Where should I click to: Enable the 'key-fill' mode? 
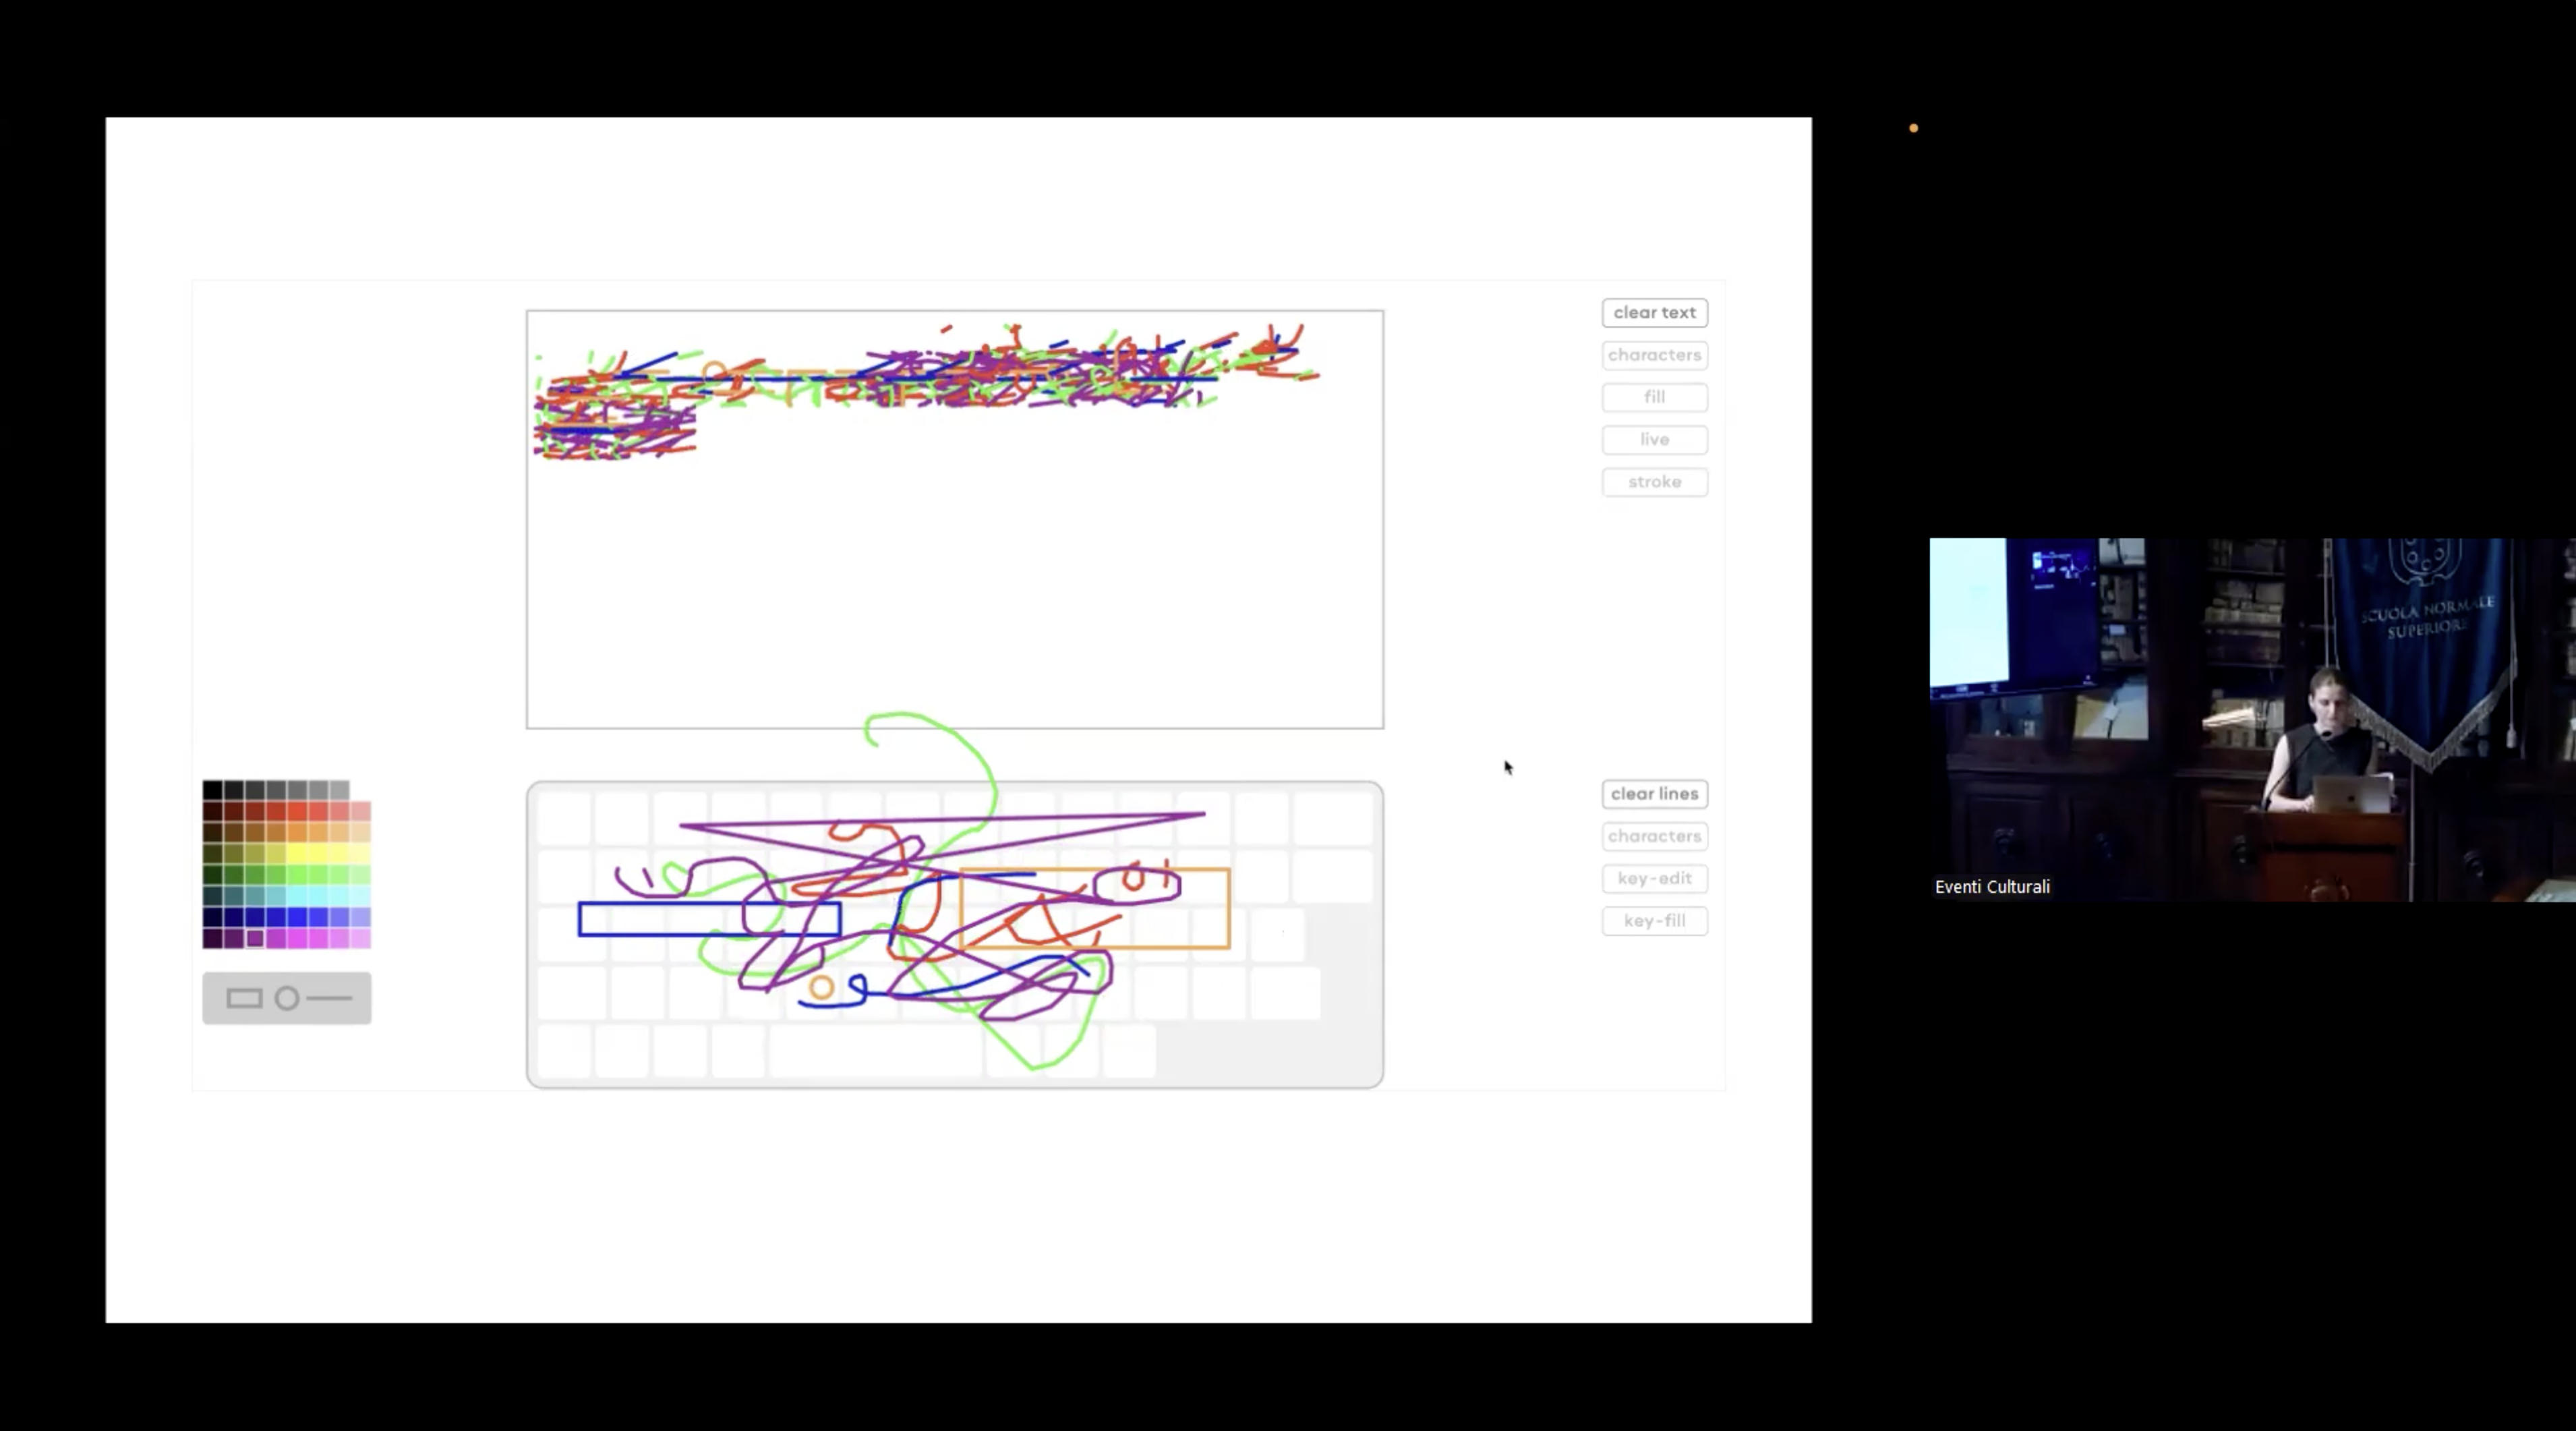[1654, 921]
